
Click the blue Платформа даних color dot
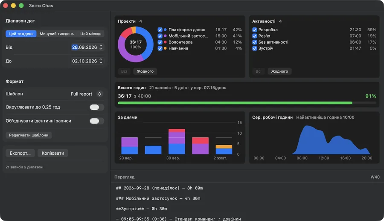[x=165, y=29]
